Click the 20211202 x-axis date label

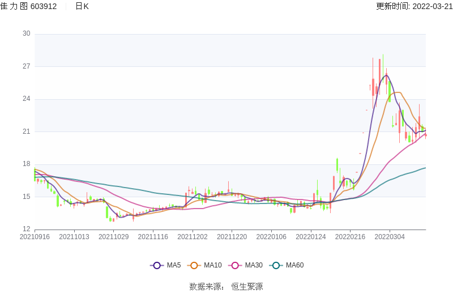[192, 237]
